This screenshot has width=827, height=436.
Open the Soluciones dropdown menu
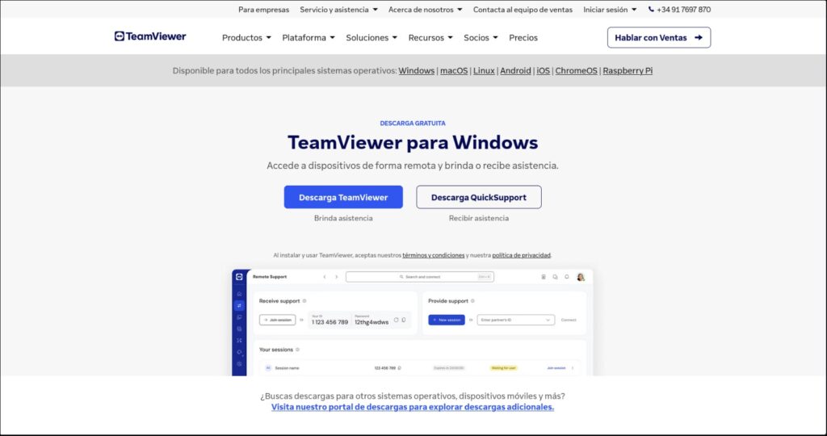[x=372, y=38]
